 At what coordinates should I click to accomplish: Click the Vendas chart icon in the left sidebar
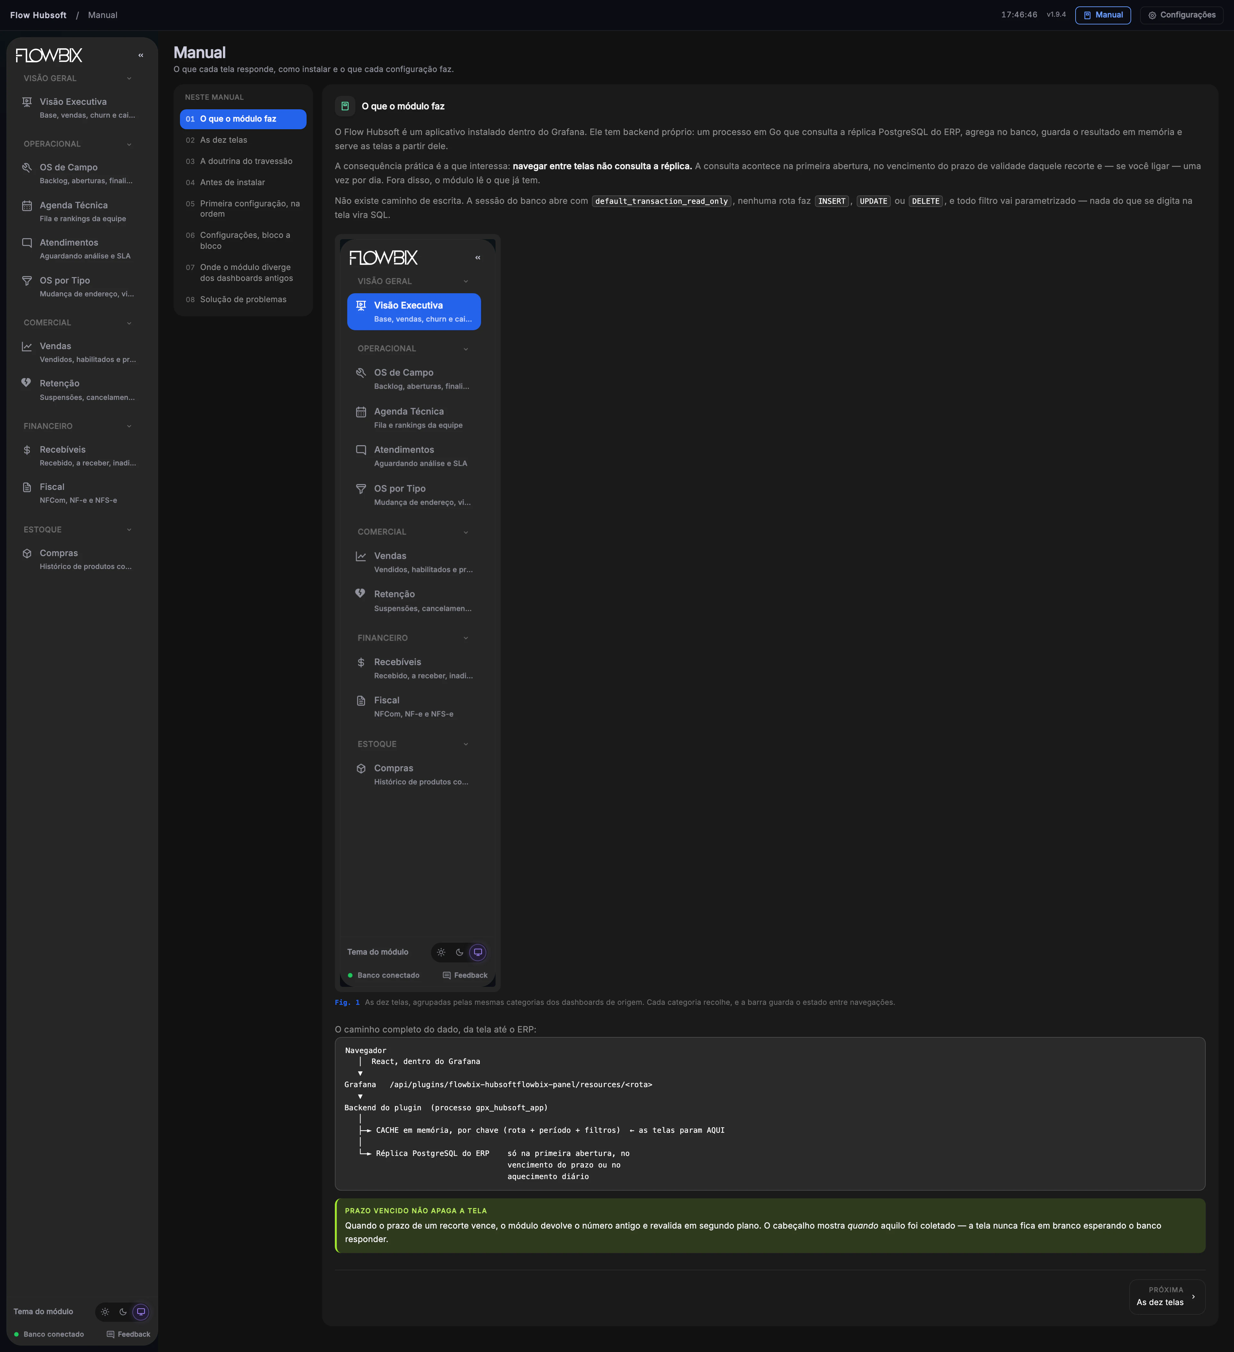coord(27,347)
